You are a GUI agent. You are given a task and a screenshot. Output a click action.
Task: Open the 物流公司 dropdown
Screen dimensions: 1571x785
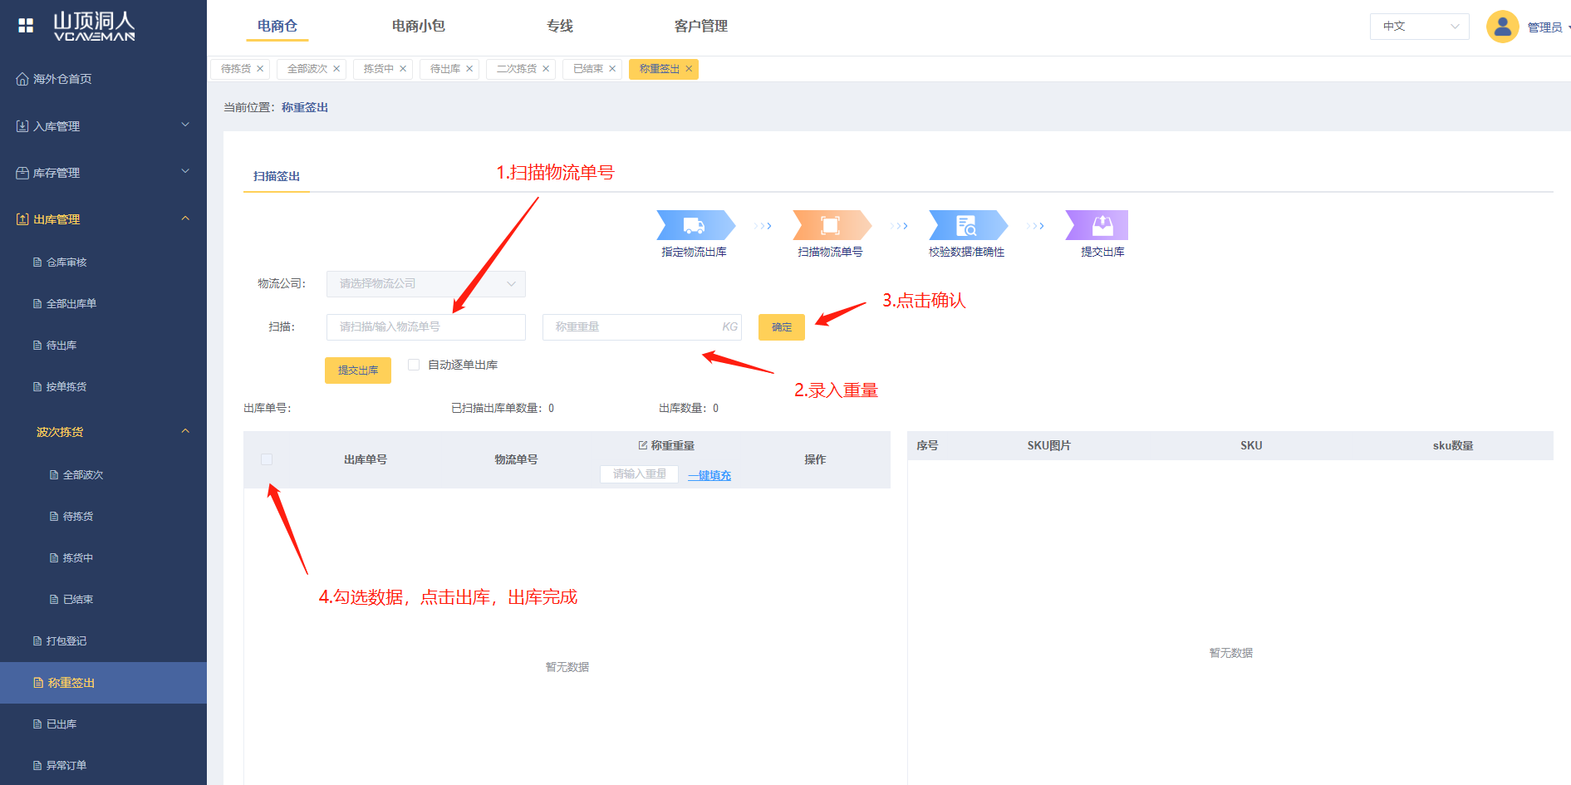425,284
